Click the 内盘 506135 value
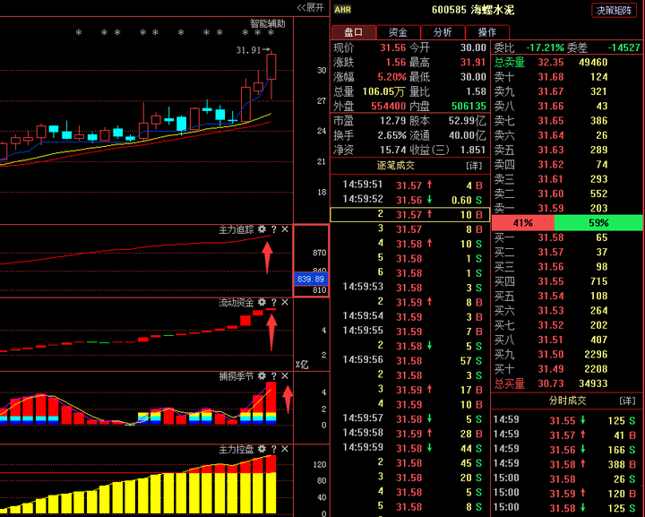Image resolution: width=645 pixels, height=517 pixels. (469, 106)
